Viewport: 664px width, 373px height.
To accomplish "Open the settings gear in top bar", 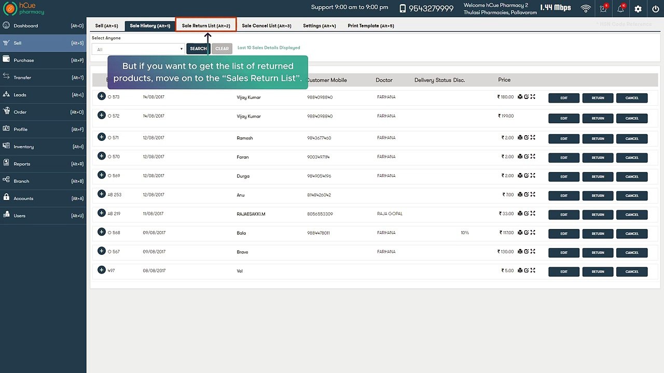I will [x=638, y=9].
